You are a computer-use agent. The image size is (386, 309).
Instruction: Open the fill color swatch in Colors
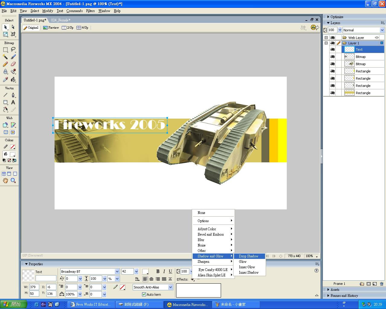(x=12, y=154)
